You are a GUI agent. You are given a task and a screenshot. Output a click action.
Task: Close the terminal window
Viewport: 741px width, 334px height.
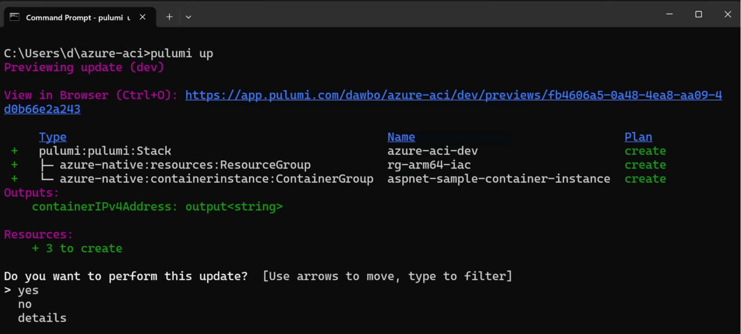point(728,14)
